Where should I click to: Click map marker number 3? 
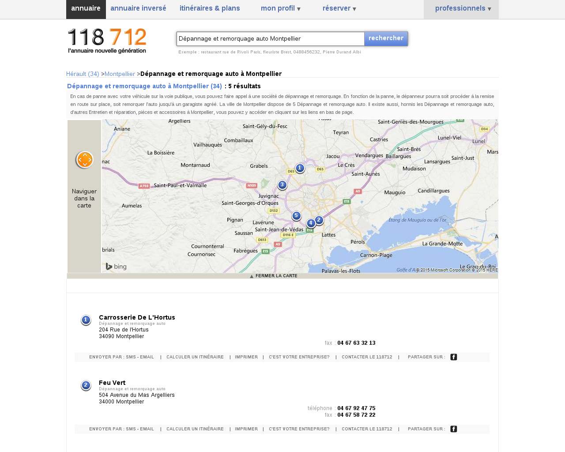[x=282, y=185]
